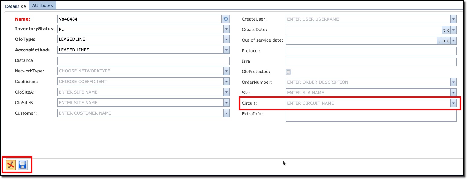The height and width of the screenshot is (179, 467).
Task: Focus the Protocol text field
Action: 371,51
